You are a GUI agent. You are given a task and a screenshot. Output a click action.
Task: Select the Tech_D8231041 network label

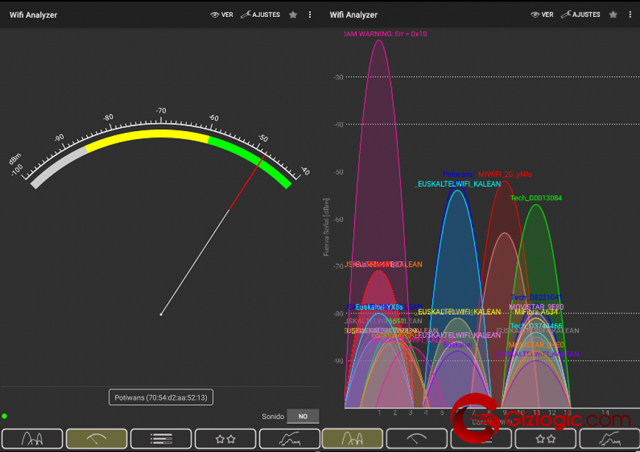pos(536,298)
